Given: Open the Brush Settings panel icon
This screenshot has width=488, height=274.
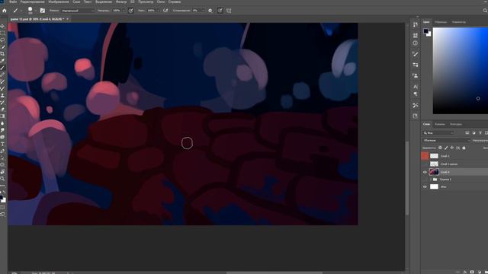Looking at the screenshot, I should [43, 11].
